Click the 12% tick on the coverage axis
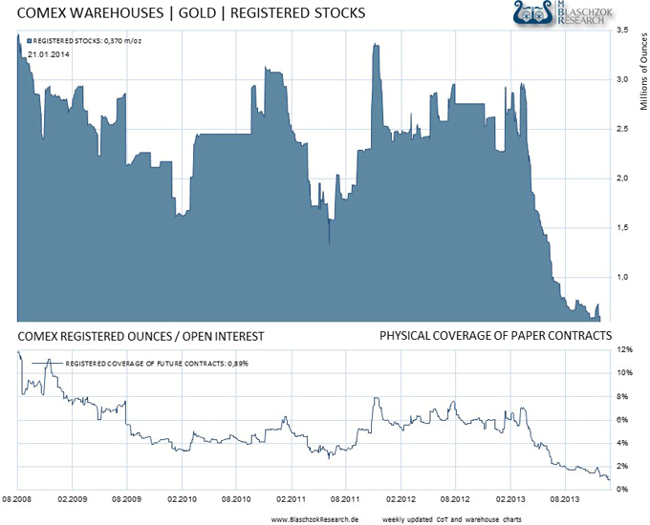The width and height of the screenshot is (650, 525). point(622,349)
